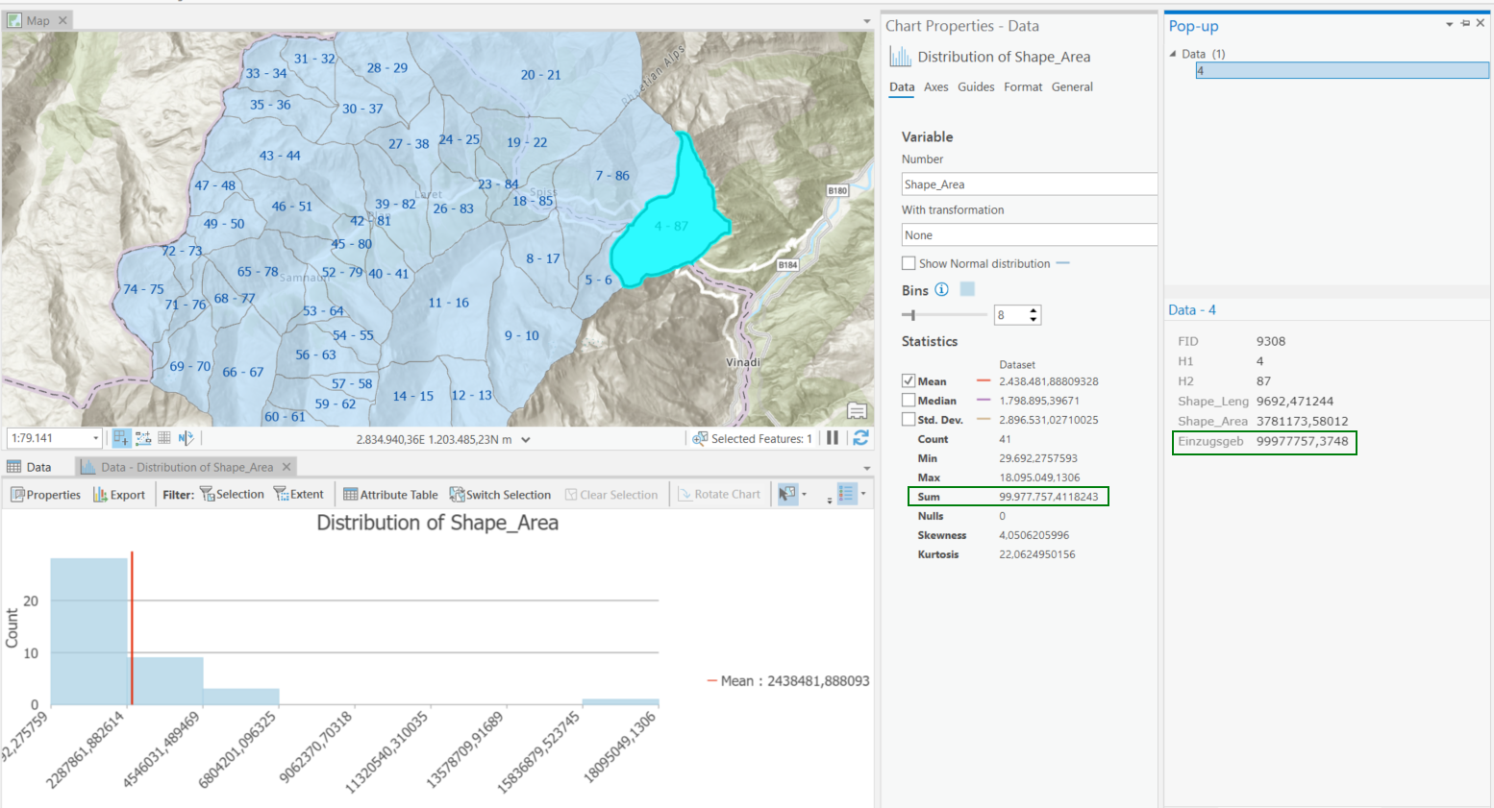Expand coordinate display units dropdown
The height and width of the screenshot is (808, 1494).
click(526, 440)
